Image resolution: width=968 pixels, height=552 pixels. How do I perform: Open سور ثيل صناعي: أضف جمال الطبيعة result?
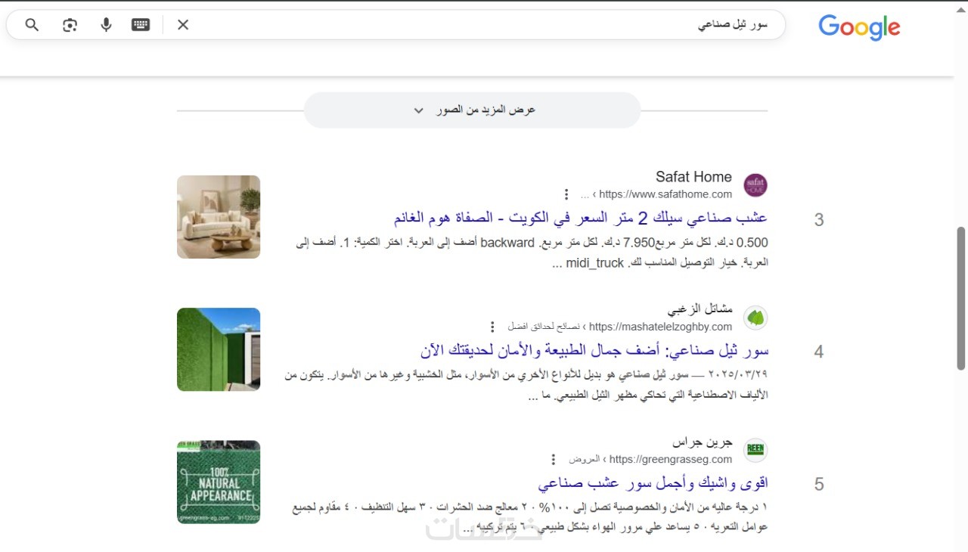pos(594,350)
